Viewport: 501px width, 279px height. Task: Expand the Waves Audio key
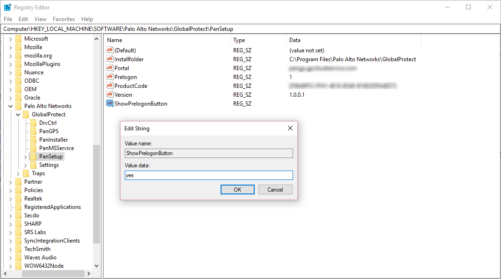[x=11, y=258]
